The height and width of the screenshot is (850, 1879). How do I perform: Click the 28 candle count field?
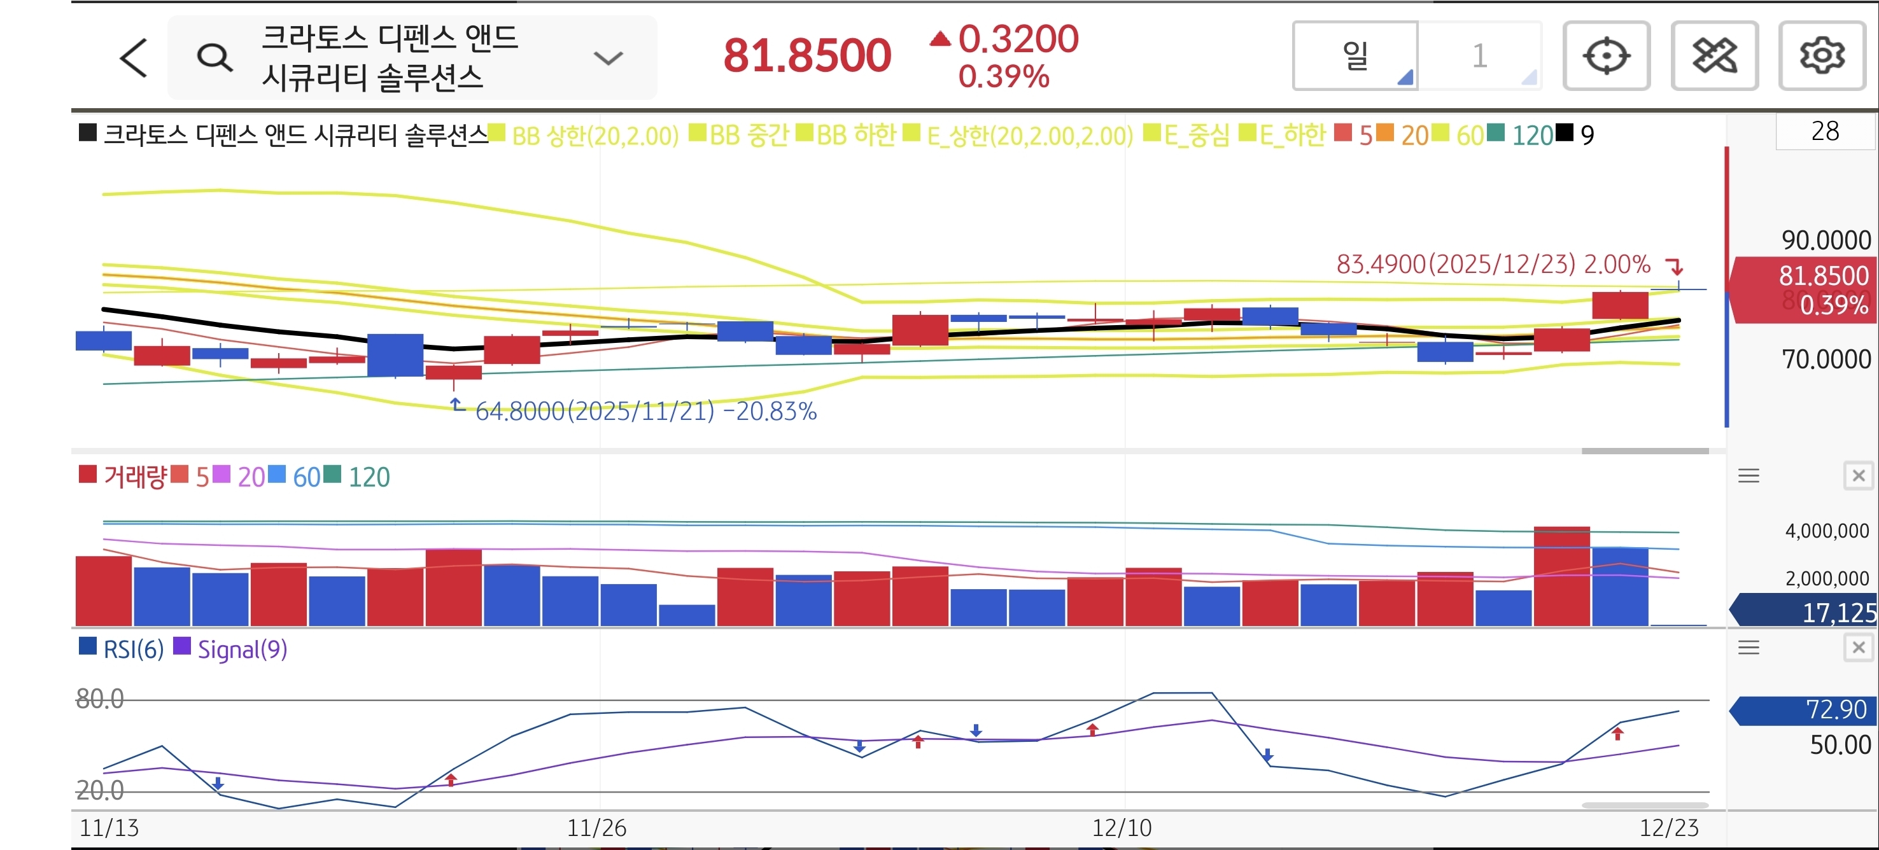tap(1824, 131)
